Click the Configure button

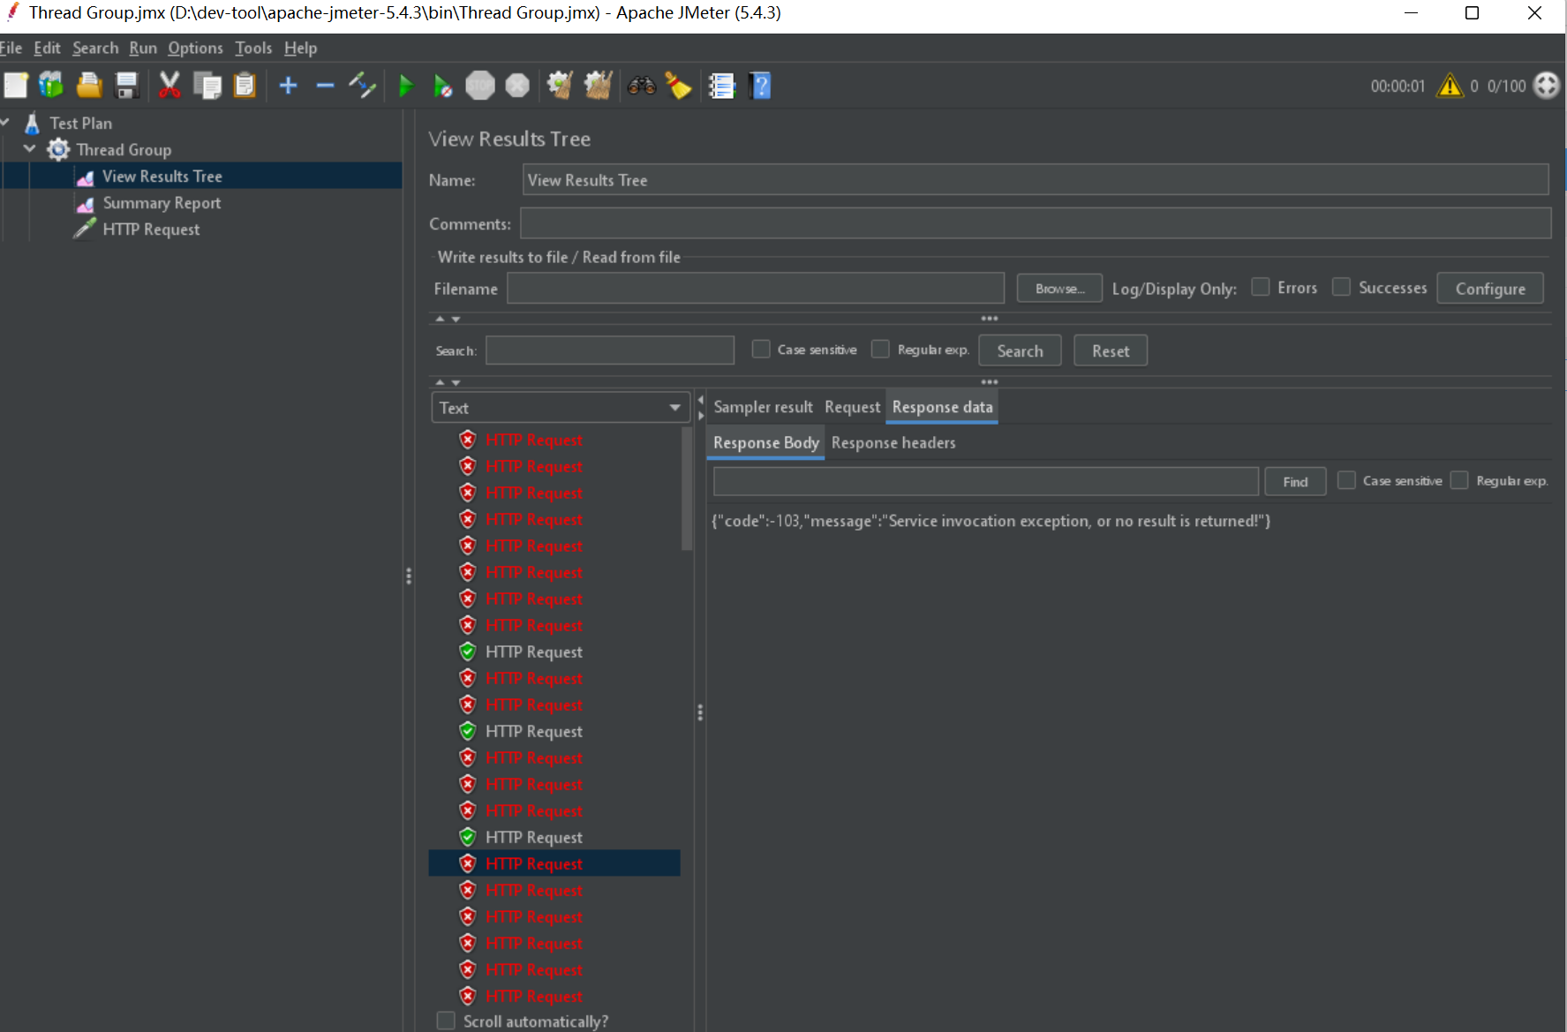pos(1489,289)
